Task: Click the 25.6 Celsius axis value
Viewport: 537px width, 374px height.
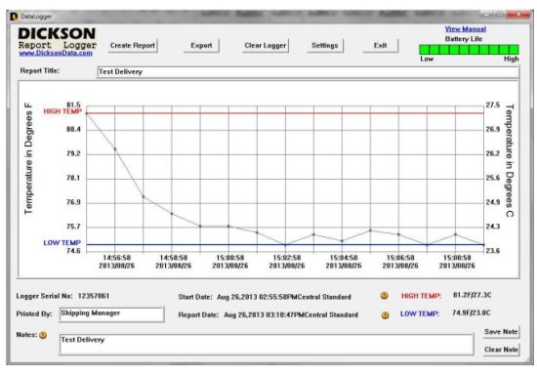Action: [x=493, y=178]
